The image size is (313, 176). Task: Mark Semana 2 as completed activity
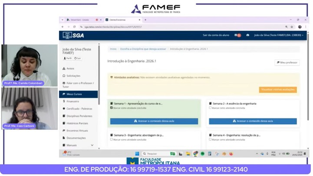pos(211,108)
